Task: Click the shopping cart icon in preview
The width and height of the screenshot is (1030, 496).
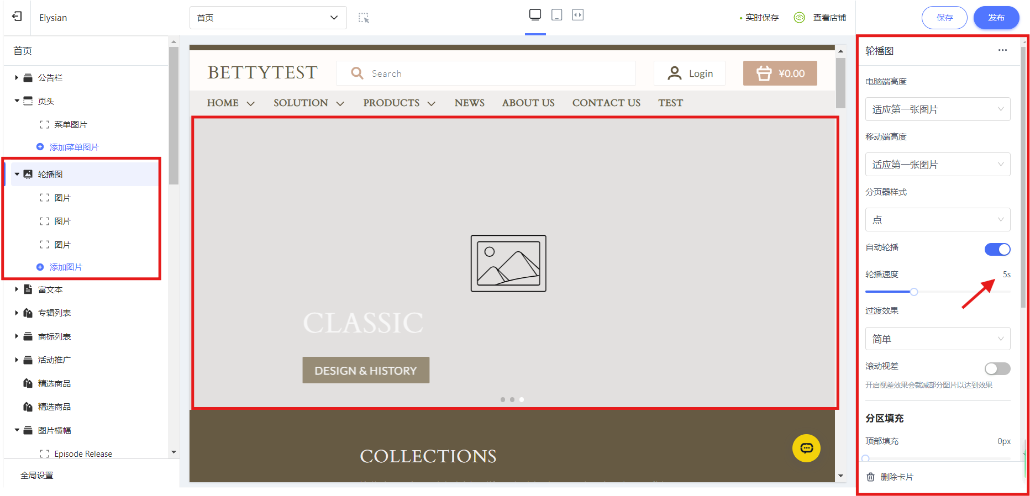Action: tap(764, 73)
